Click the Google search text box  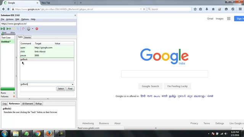pos(164,73)
